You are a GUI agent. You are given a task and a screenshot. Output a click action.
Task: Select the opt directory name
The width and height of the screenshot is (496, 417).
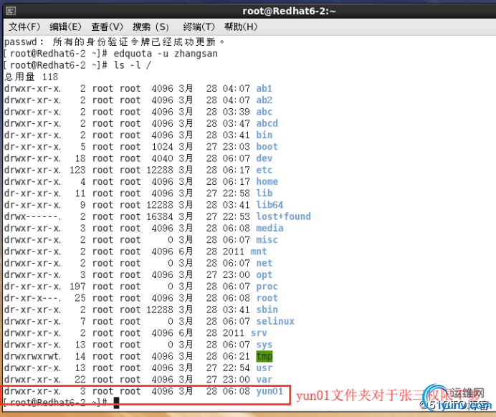click(x=264, y=274)
